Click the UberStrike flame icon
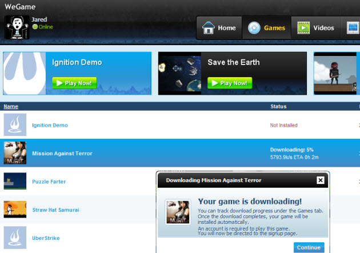Image resolution: width=360 pixels, height=253 pixels. 15,238
